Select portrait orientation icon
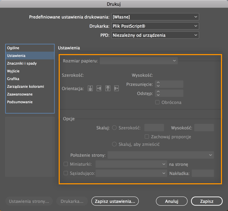Screen dimensions: 228x211 [x=90, y=88]
